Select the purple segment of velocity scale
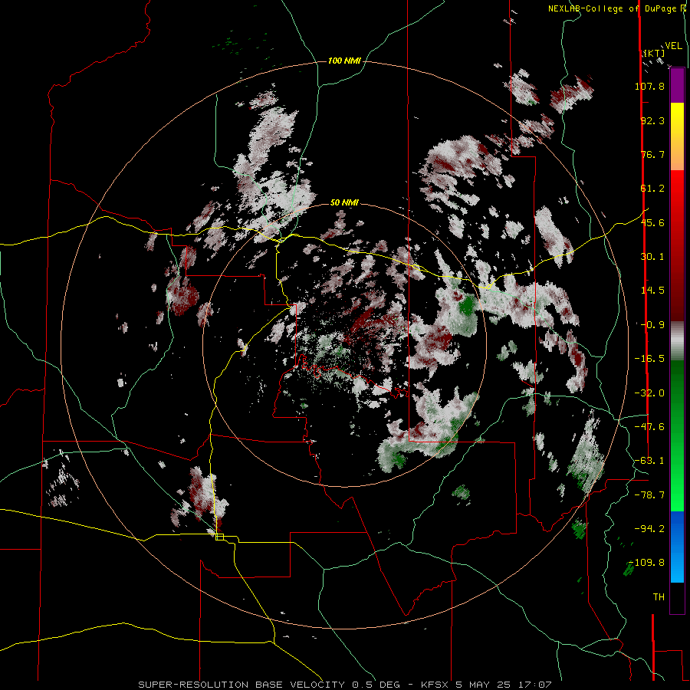Screen dimensions: 690x690 point(677,86)
